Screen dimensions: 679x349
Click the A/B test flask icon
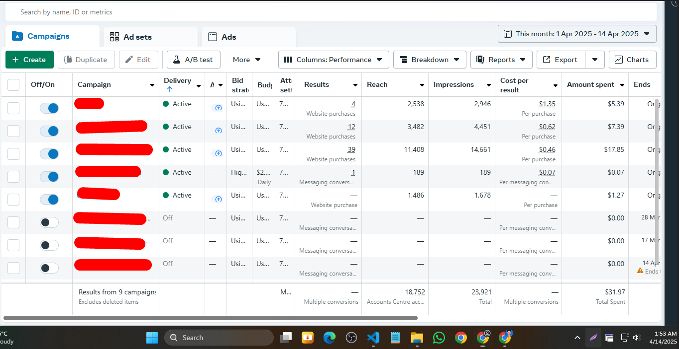point(176,60)
